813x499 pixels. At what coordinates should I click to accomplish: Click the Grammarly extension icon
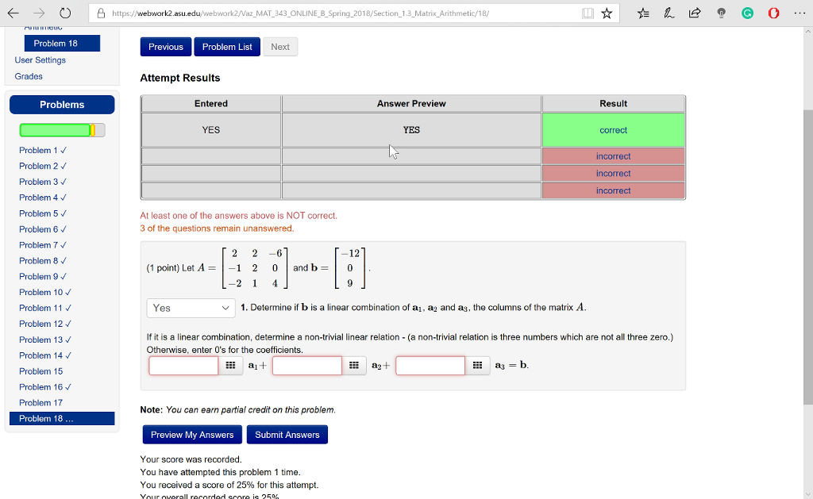click(x=747, y=13)
